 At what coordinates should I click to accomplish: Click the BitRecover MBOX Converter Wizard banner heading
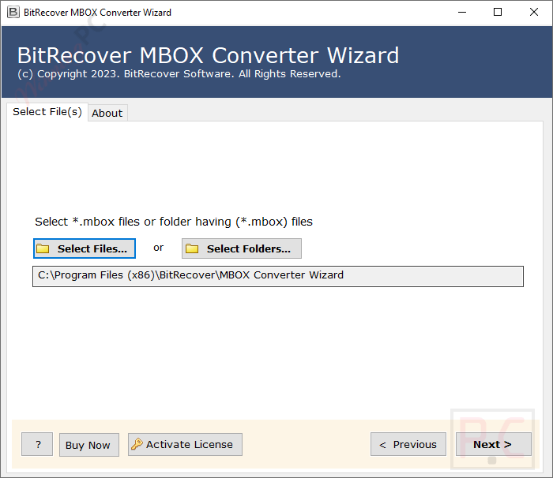tap(208, 55)
